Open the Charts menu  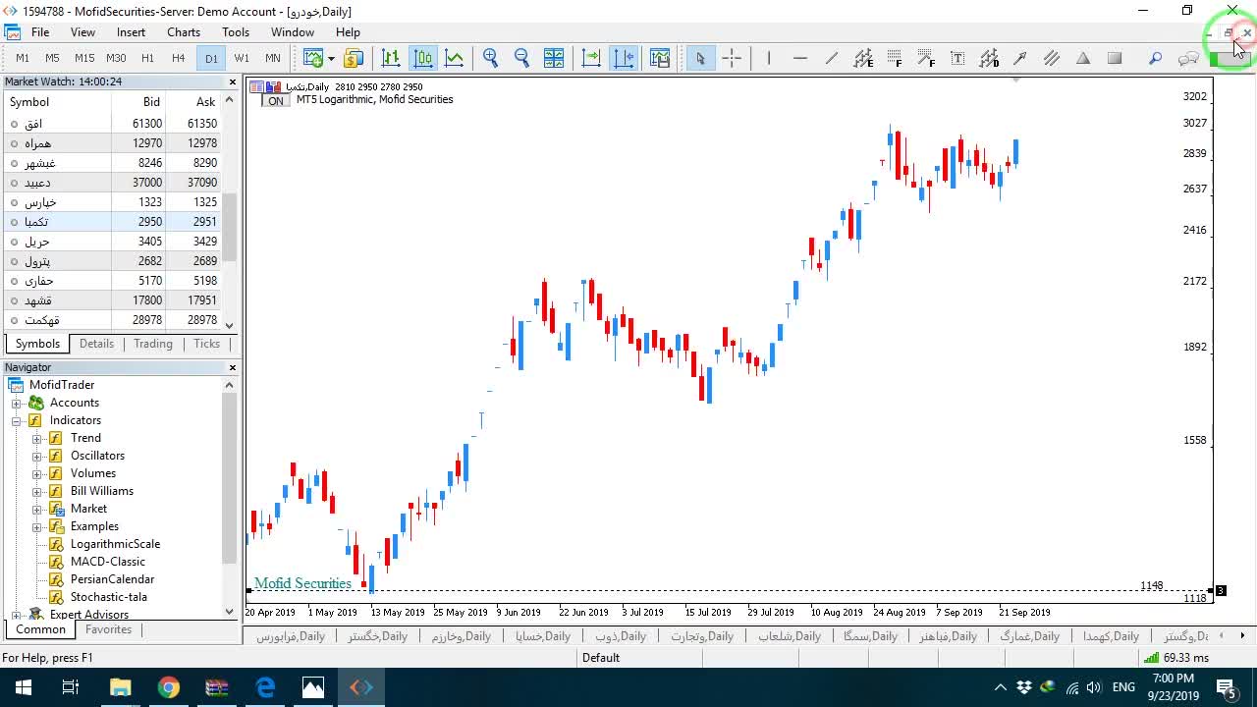click(x=184, y=32)
